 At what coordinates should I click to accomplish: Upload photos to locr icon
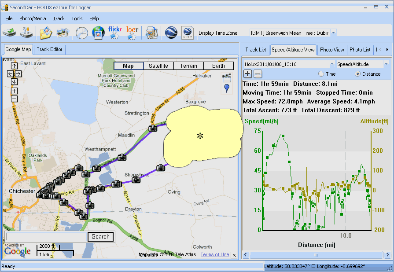point(132,33)
